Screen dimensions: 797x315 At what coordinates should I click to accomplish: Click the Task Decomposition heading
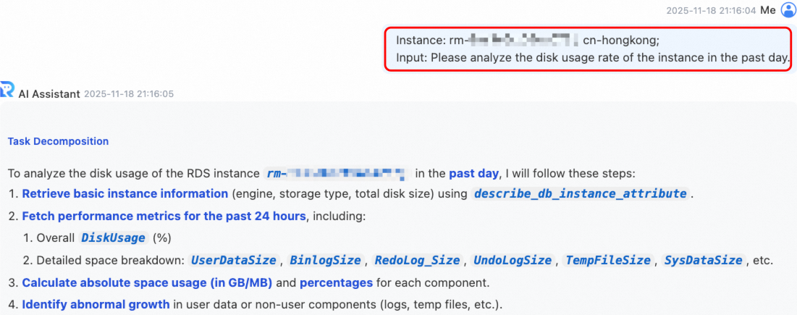(58, 141)
